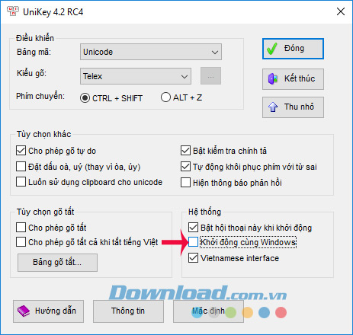
Task: Open the Kiểu gõ Telex dropdown
Action: click(x=136, y=76)
